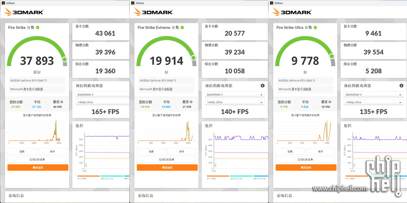Click 加载 button in Fire Strike window

click(22, 151)
